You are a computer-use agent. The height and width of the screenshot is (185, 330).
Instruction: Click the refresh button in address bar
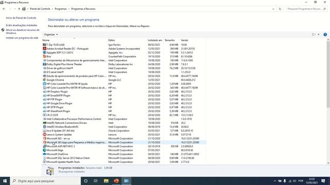point(280,9)
